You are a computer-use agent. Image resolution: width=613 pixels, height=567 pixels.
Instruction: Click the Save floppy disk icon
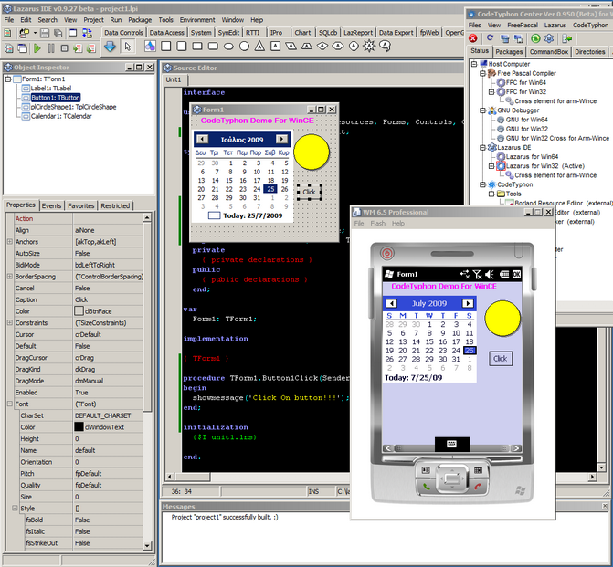click(45, 33)
